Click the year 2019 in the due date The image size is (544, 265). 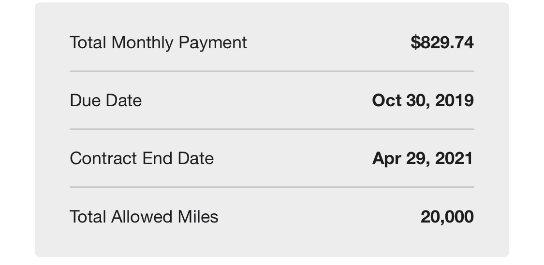(x=455, y=100)
